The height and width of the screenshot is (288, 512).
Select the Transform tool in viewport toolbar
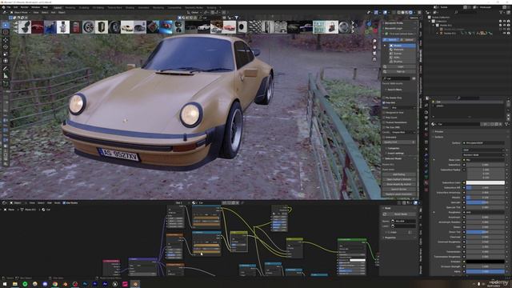click(6, 61)
